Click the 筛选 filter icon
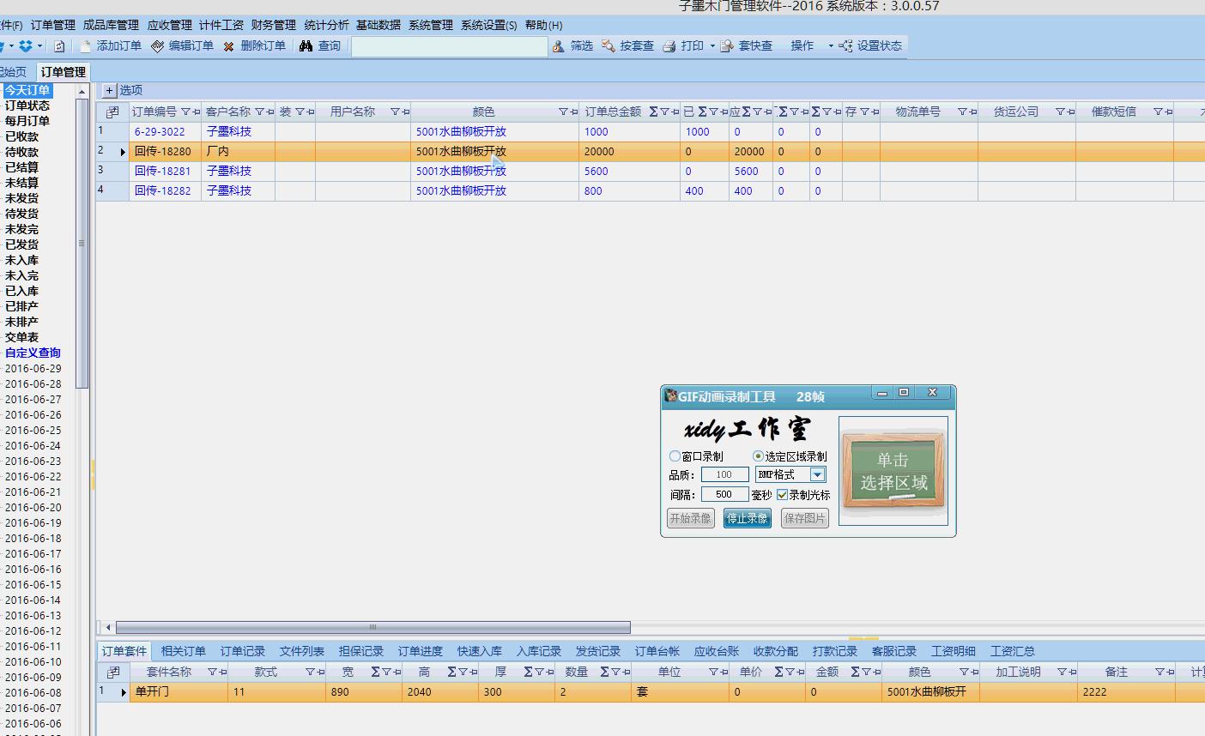1205x736 pixels. pyautogui.click(x=559, y=46)
